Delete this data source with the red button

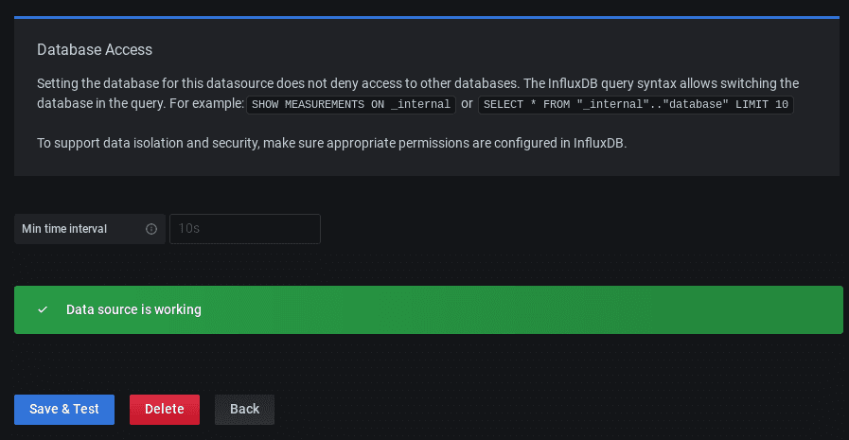pos(164,409)
